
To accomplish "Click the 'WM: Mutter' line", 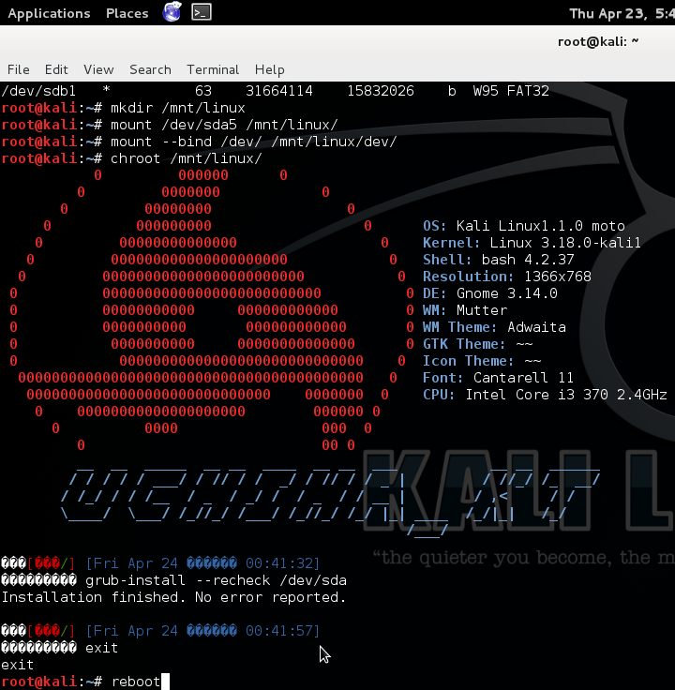I will [465, 310].
